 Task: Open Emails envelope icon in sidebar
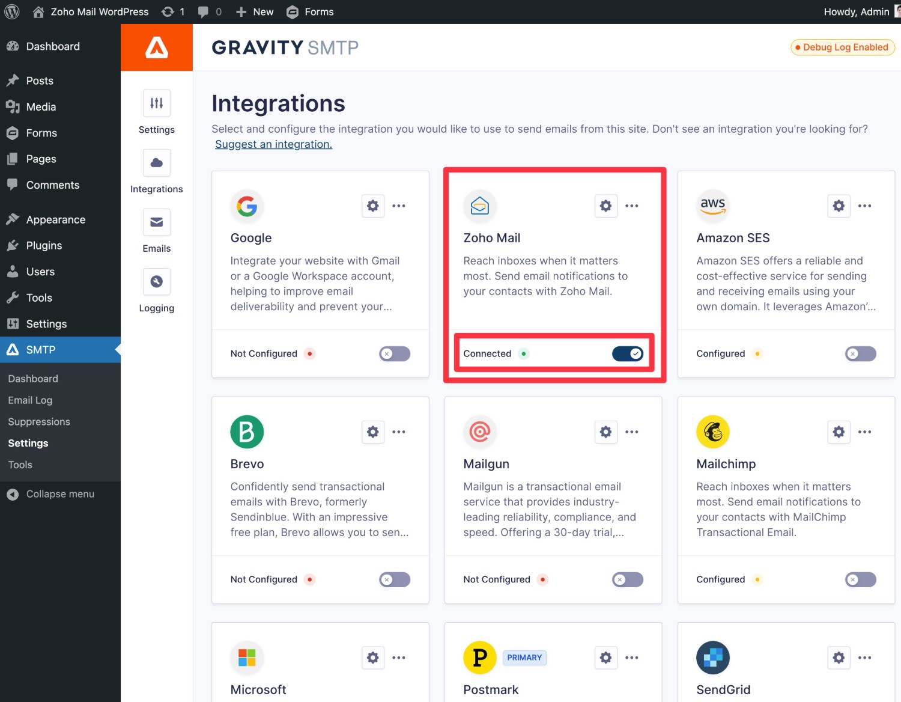click(x=157, y=222)
